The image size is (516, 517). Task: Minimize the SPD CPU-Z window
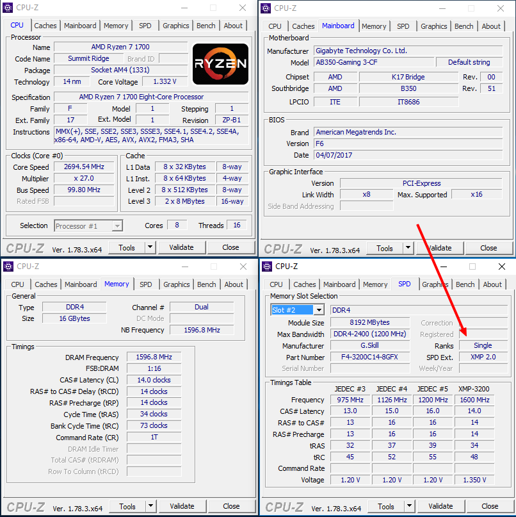pyautogui.click(x=444, y=267)
